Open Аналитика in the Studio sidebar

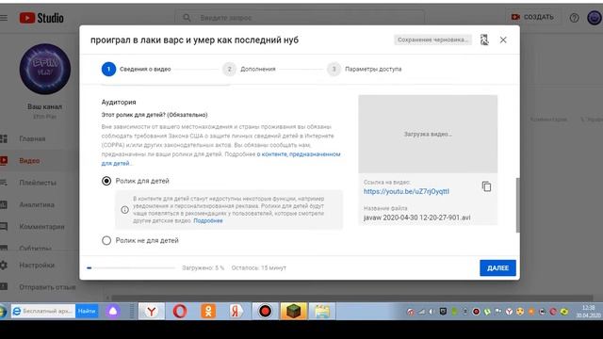(x=37, y=204)
